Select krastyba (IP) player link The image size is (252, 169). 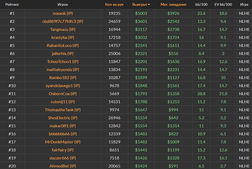[63, 37]
